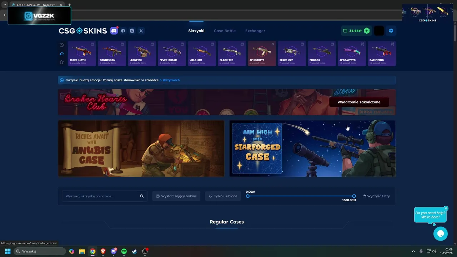The image size is (457, 257).
Task: Open the live chat support button
Action: tap(441, 233)
